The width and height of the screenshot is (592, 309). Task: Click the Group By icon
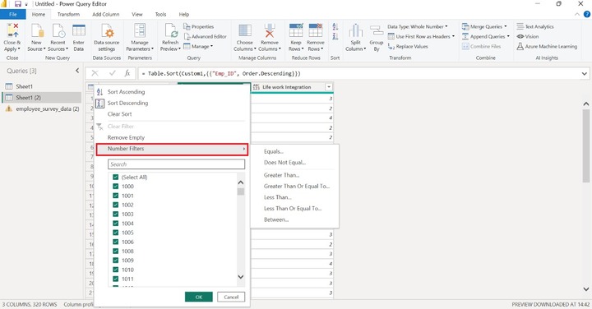click(376, 31)
